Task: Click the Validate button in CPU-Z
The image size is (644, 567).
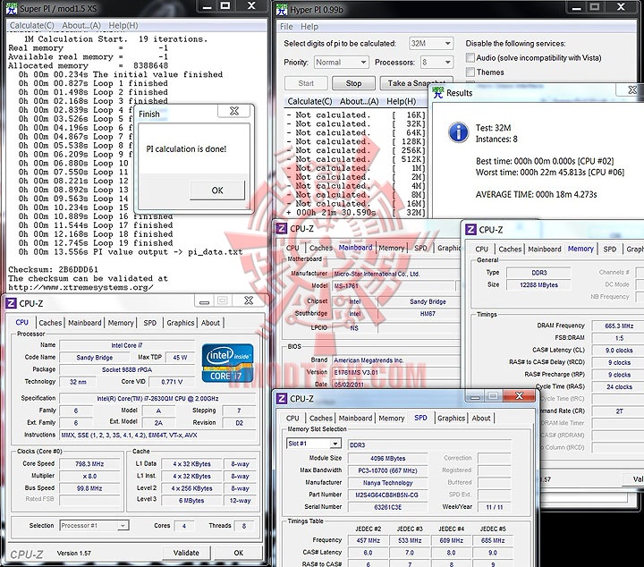Action: 186,553
